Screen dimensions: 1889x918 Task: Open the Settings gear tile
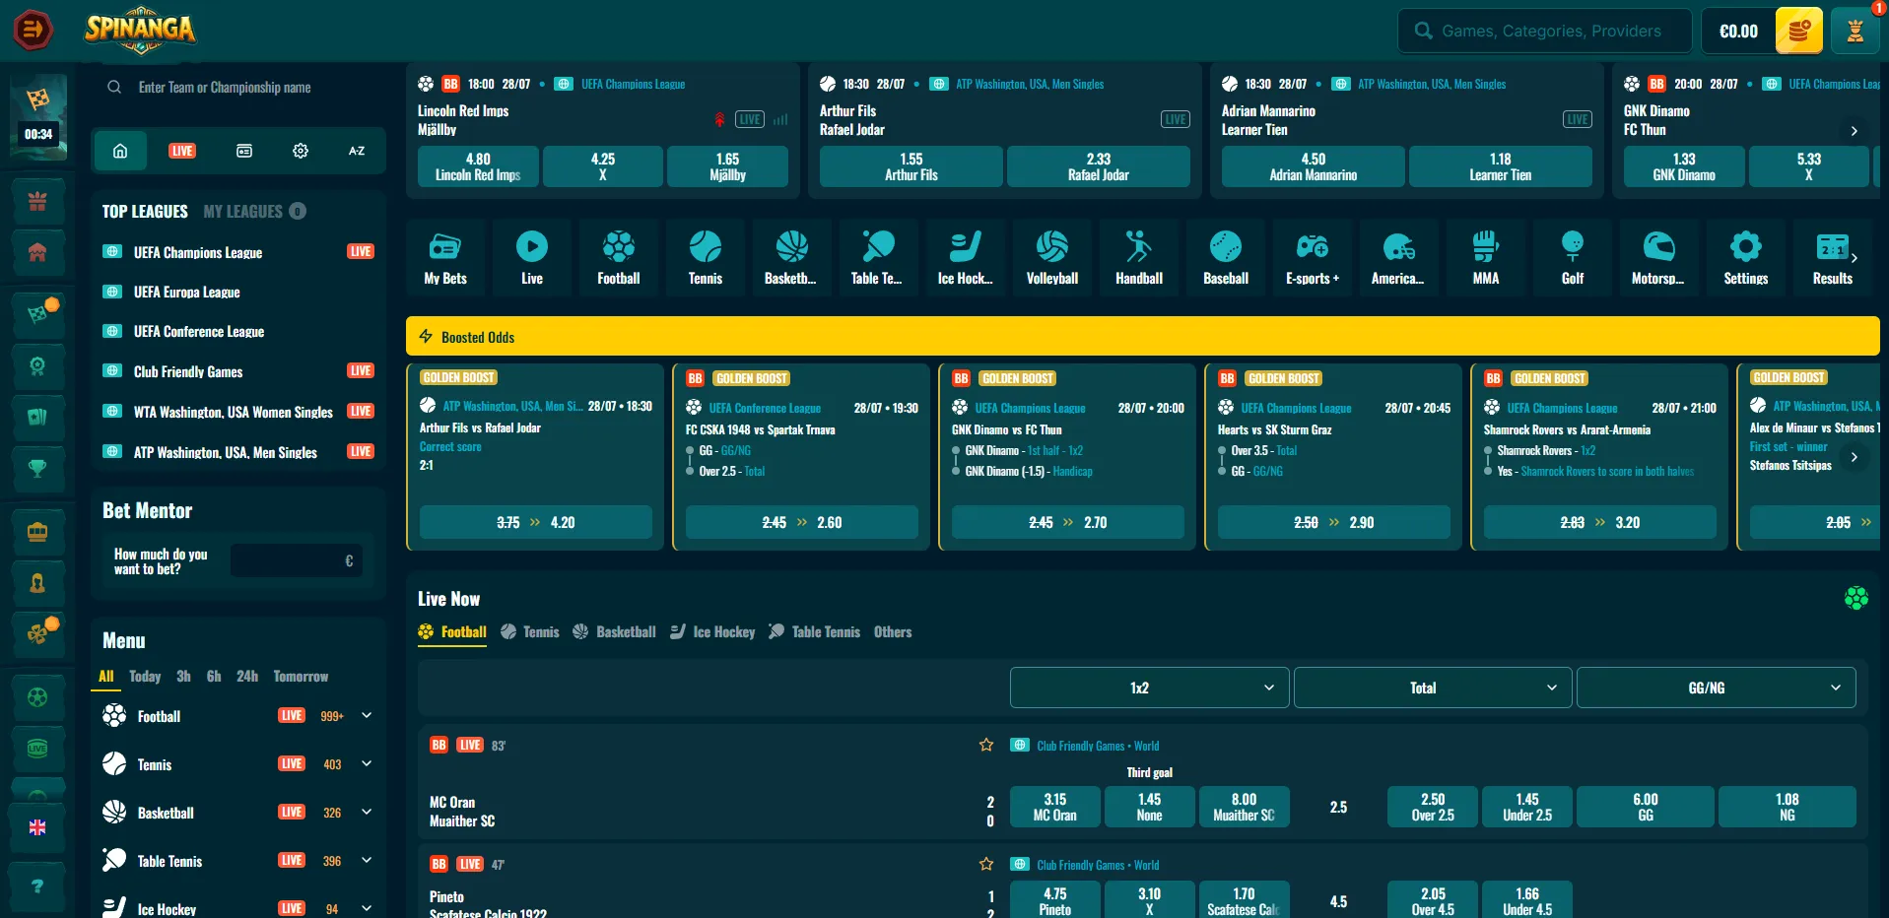click(x=1745, y=257)
